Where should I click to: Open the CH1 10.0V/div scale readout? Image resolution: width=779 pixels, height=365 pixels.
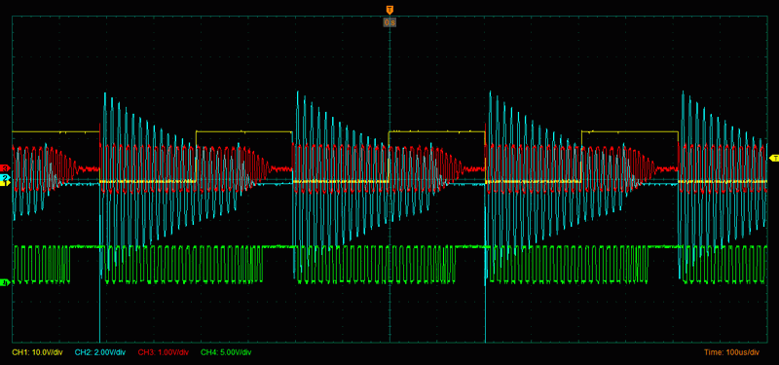[x=37, y=352]
